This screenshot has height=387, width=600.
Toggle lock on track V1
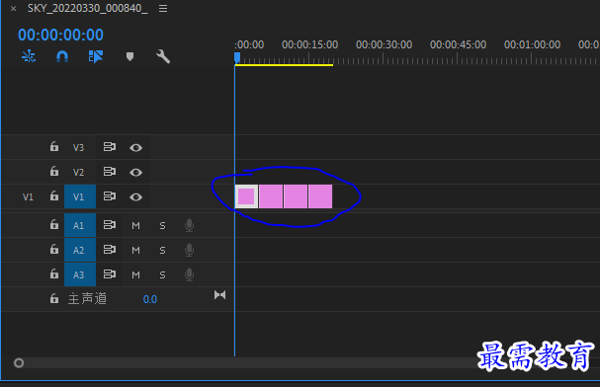[x=54, y=196]
